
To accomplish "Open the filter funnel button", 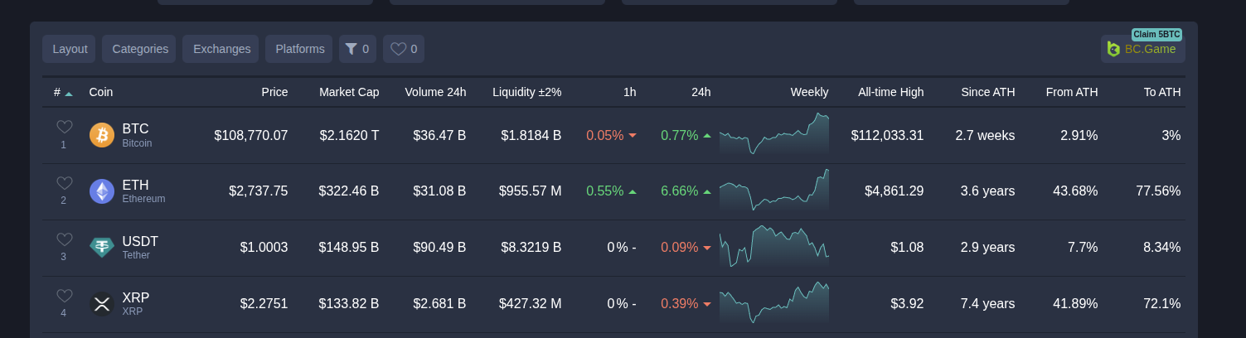I will (357, 49).
